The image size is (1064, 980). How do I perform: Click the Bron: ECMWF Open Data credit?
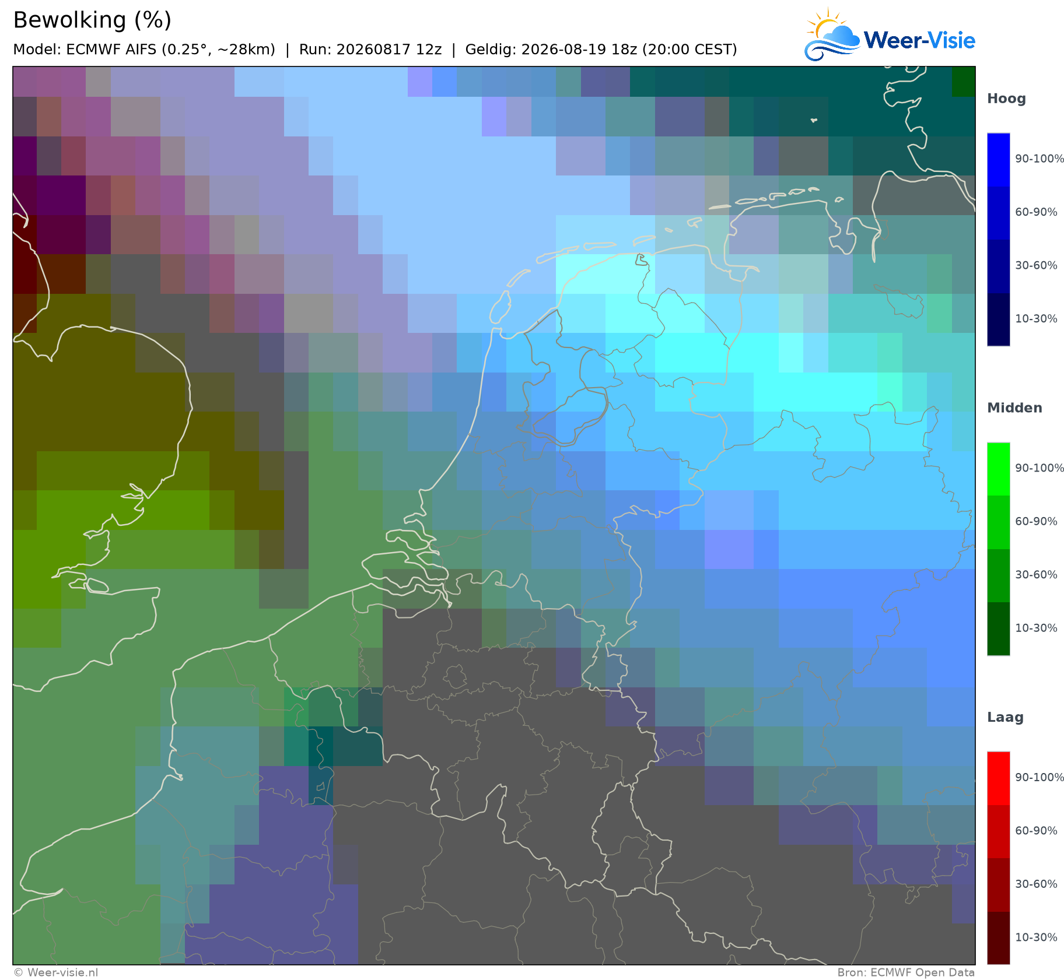click(x=906, y=972)
